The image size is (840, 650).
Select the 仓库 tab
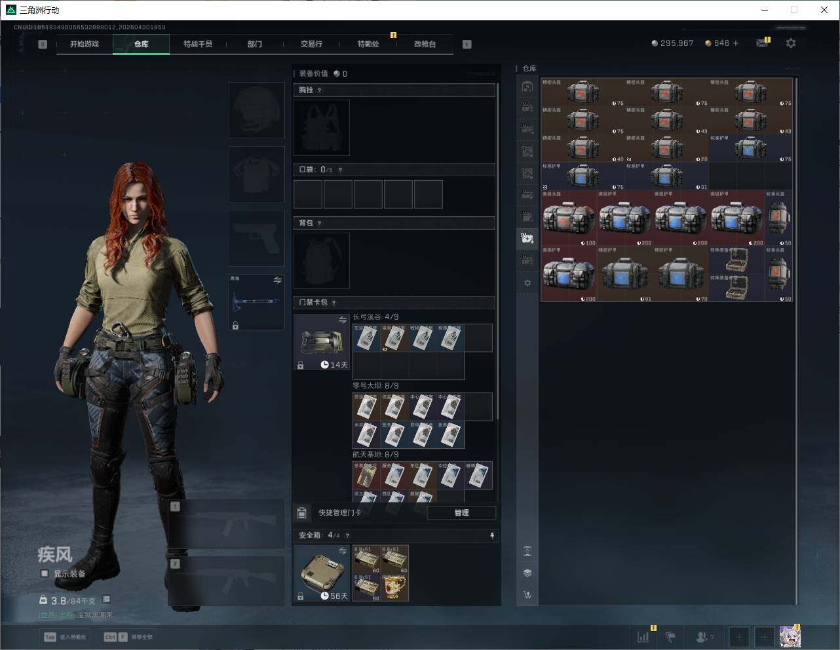(x=142, y=44)
